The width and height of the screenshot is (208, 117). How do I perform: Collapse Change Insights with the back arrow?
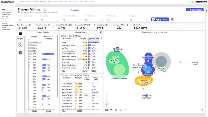pyautogui.click(x=101, y=32)
